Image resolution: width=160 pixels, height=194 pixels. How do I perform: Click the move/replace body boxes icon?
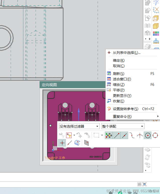point(147,165)
